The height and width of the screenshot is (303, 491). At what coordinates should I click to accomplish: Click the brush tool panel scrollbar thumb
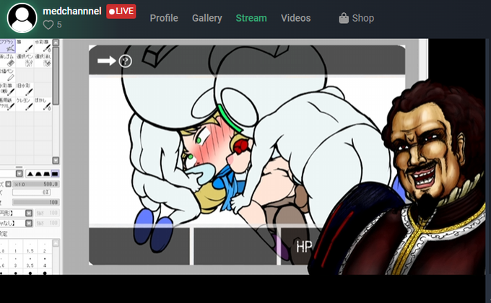click(x=56, y=76)
